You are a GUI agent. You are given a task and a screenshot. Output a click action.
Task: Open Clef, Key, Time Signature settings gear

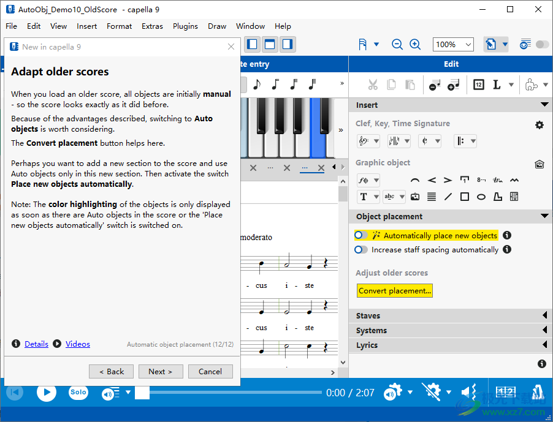tap(539, 125)
